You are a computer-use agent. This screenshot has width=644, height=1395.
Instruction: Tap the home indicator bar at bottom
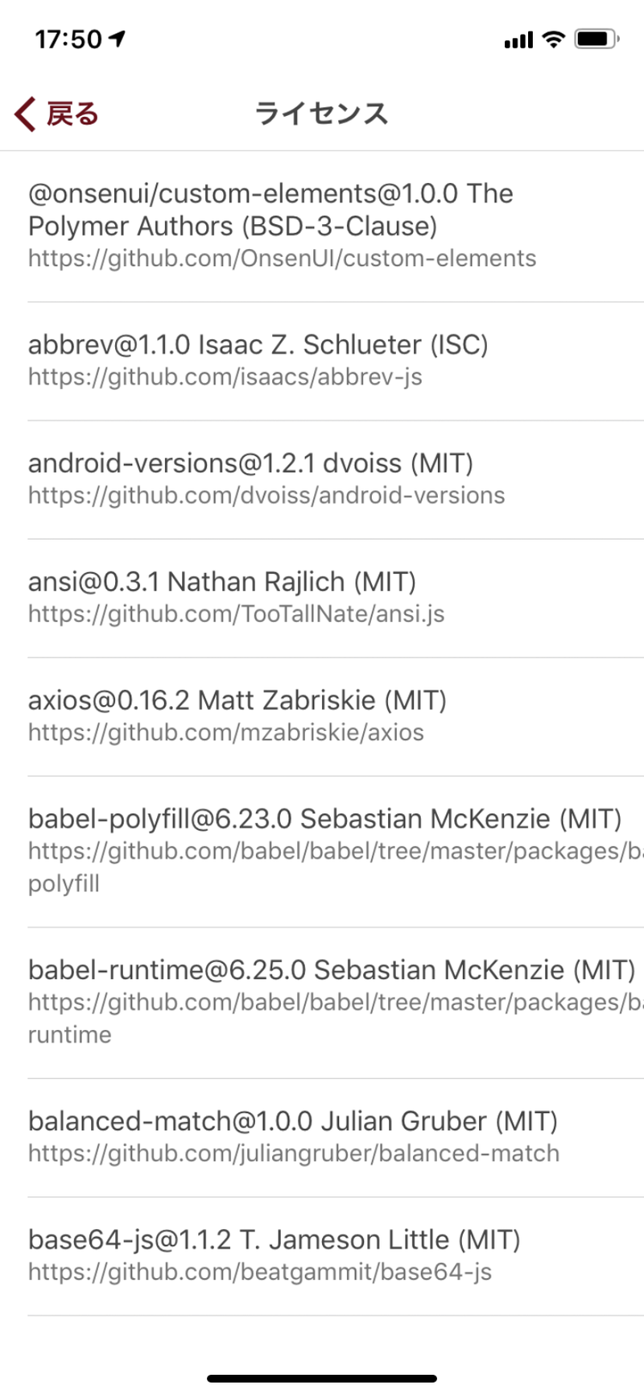(322, 1379)
